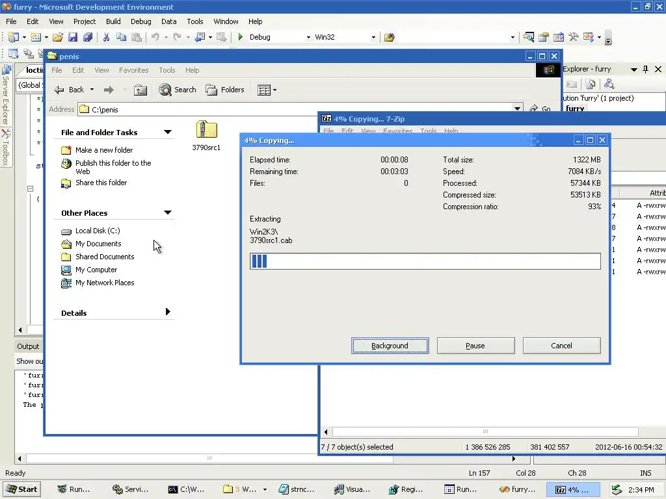Click Up folder icon in explorer toolbar
This screenshot has width=666, height=499.
coord(140,90)
